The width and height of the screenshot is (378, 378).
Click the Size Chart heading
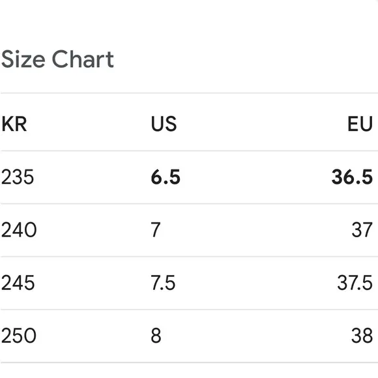point(57,59)
